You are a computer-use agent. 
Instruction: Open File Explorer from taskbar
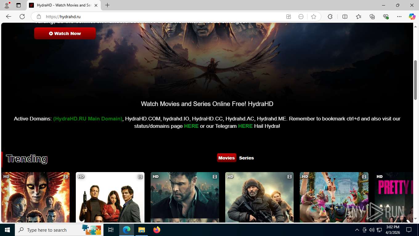pyautogui.click(x=141, y=230)
